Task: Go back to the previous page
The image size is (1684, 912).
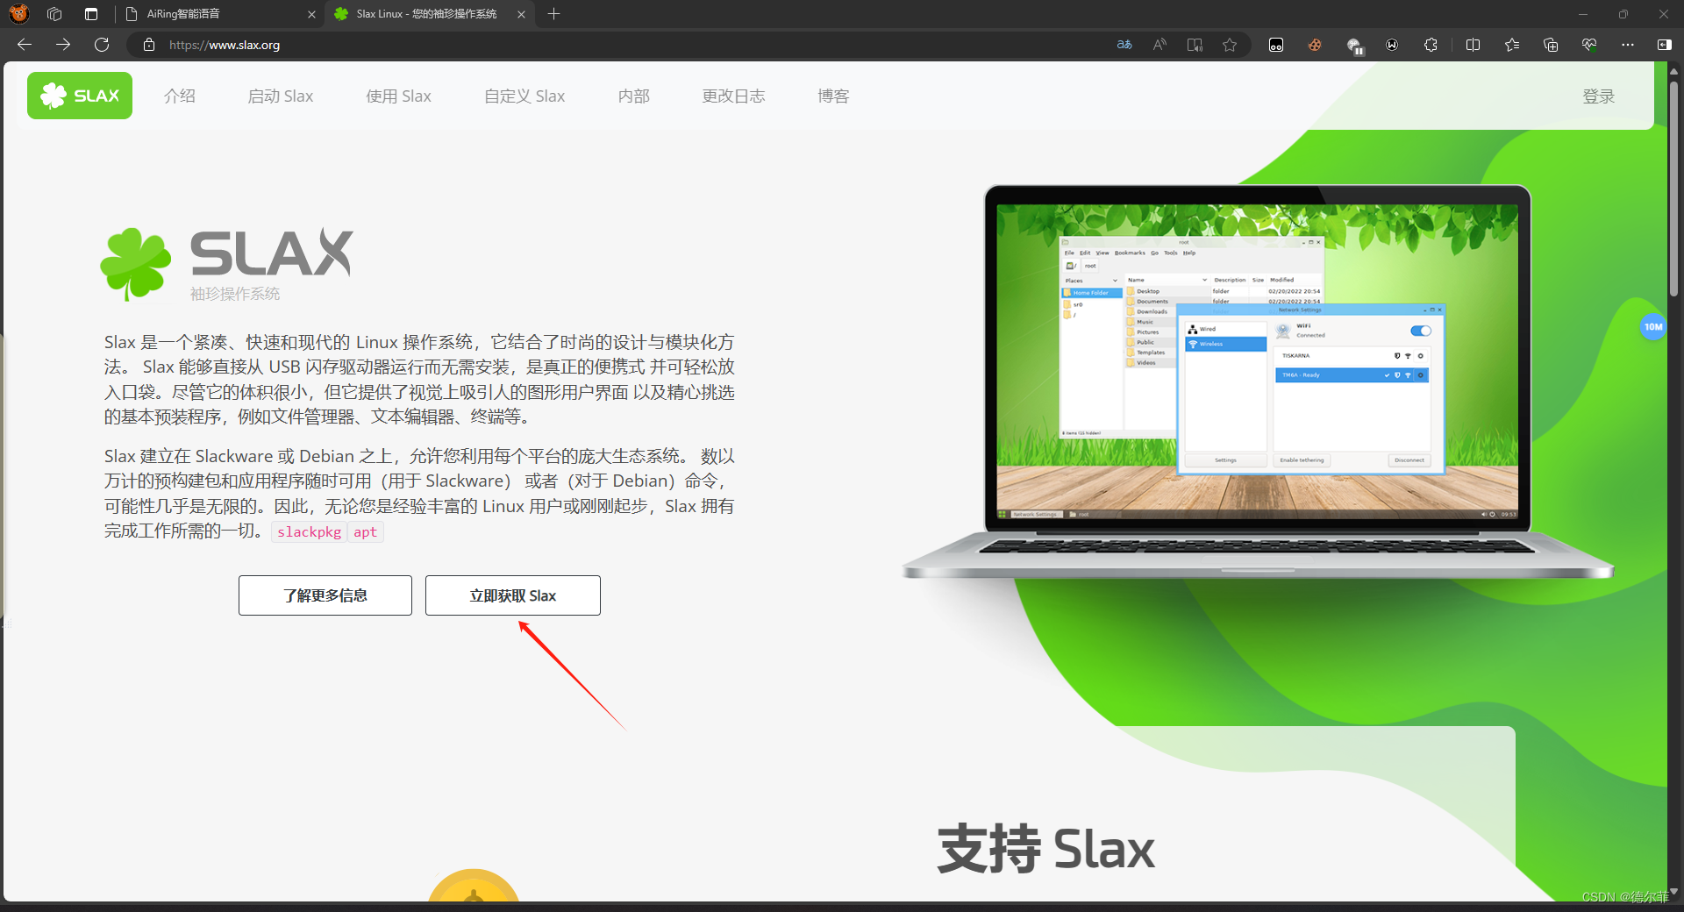Action: tap(25, 45)
